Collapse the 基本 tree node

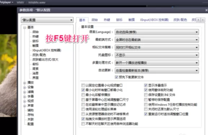tap(25, 28)
